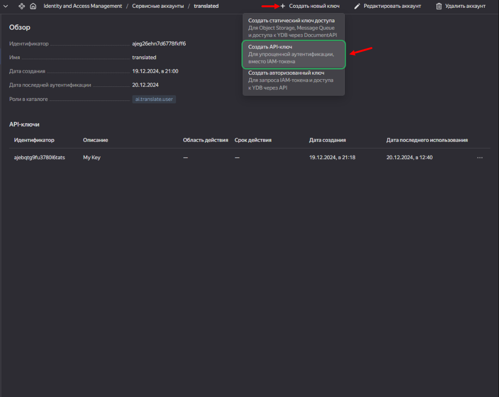This screenshot has width=499, height=397.
Task: Open 'Identity and Access Management' breadcrumb link
Action: coord(82,6)
